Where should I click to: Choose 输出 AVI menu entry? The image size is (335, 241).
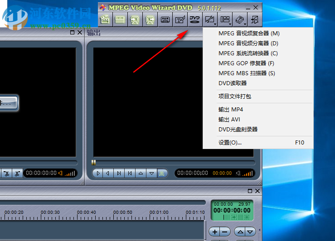tap(258, 119)
